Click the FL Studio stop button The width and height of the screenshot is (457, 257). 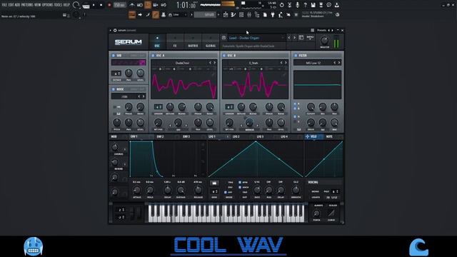(x=101, y=5)
